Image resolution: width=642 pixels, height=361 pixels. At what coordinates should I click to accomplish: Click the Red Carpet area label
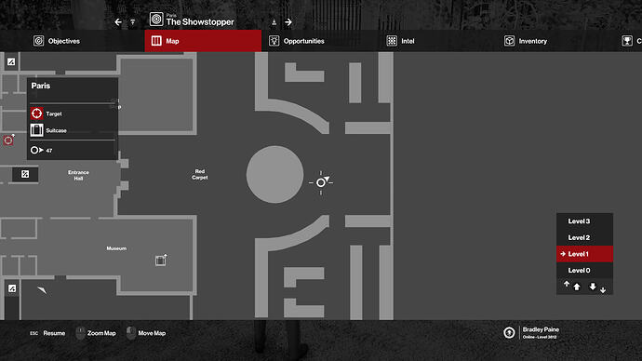[x=200, y=174]
